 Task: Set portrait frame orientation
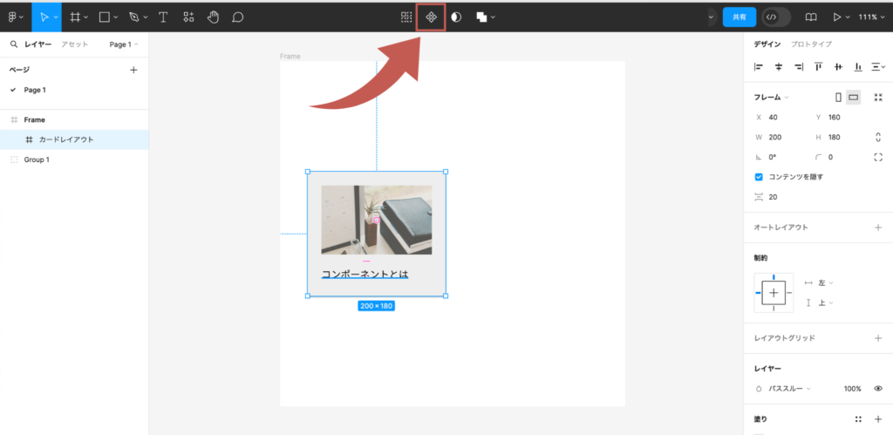tap(838, 98)
